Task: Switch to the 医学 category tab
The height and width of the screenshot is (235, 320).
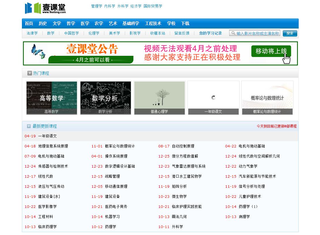Action: [85, 24]
